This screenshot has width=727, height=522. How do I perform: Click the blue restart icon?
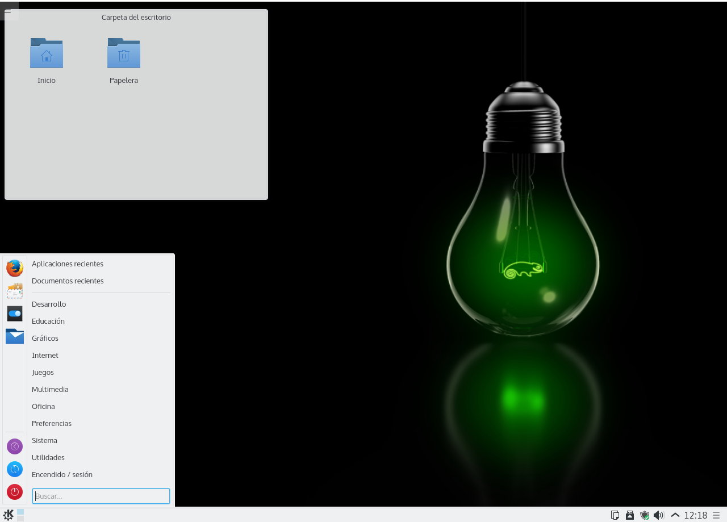(15, 469)
